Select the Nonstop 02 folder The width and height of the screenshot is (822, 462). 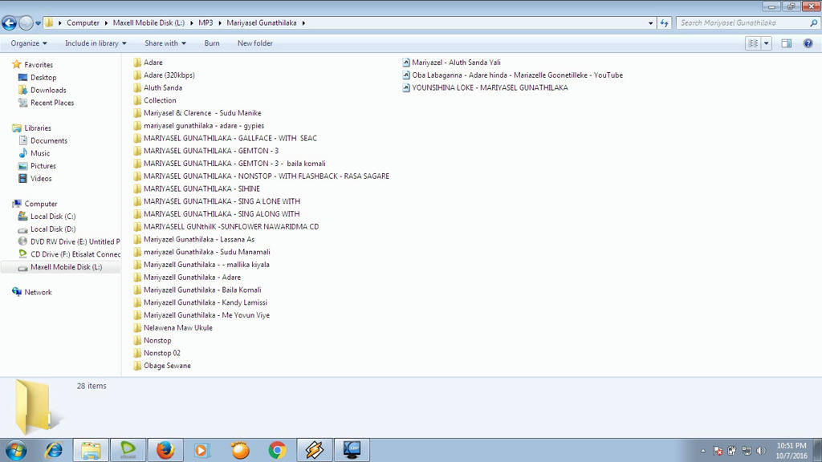tap(162, 353)
